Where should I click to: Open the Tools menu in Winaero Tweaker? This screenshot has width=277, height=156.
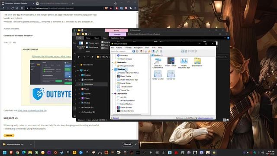(x=154, y=48)
